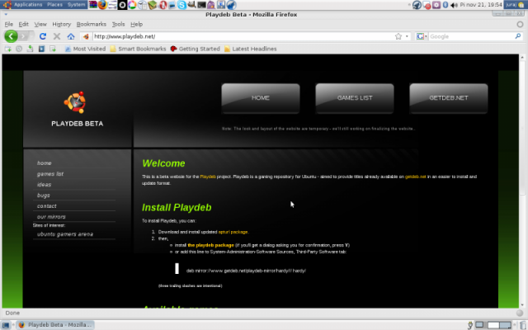Viewport: 528px width, 330px height.
Task: Follow 'the playdeb package' link
Action: click(211, 245)
